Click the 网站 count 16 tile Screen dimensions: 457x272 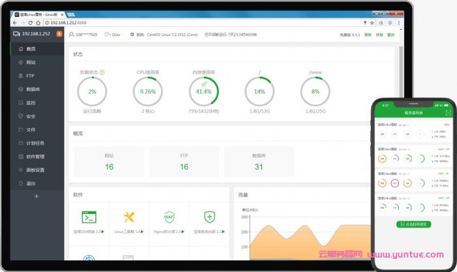point(109,162)
